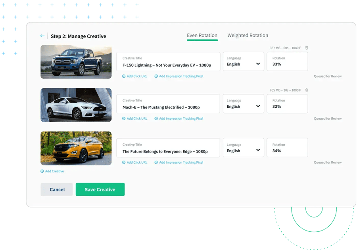This screenshot has width=357, height=250.
Task: Click Rotation field of F-150 Lightning creative
Action: 287,61
